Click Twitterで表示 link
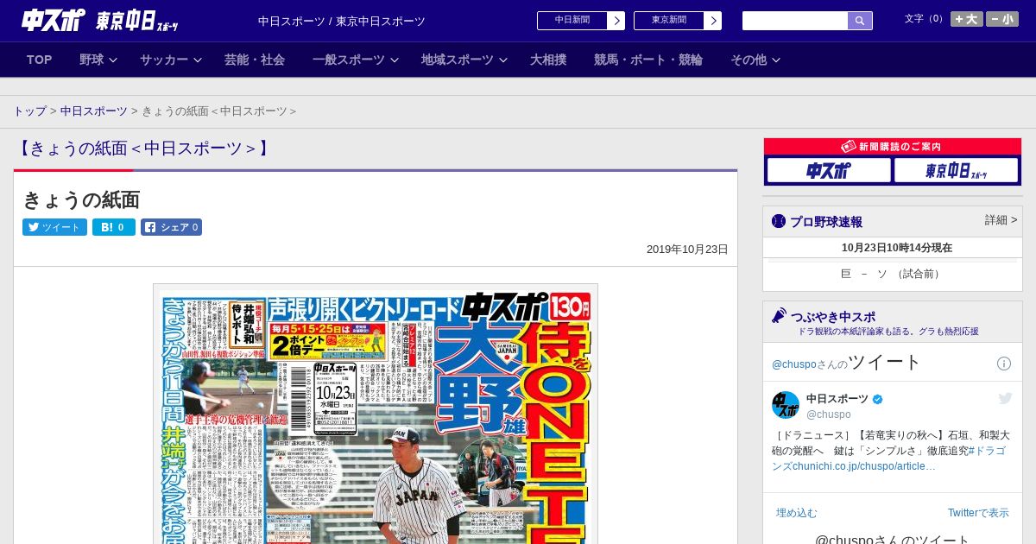This screenshot has width=1036, height=544. pyautogui.click(x=978, y=513)
